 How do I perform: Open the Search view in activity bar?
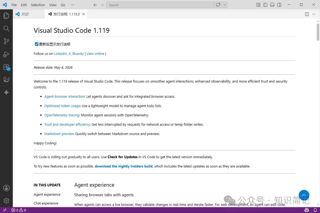(x=6, y=28)
